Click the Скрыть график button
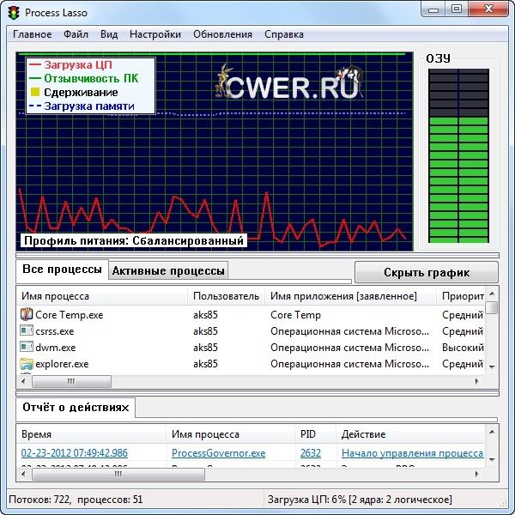 coord(427,272)
